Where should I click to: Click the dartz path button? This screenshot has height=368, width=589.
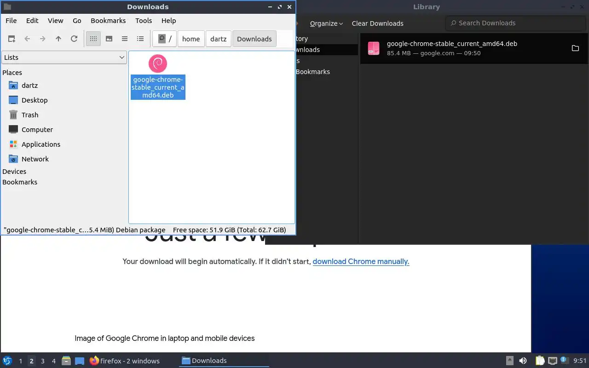(x=218, y=39)
